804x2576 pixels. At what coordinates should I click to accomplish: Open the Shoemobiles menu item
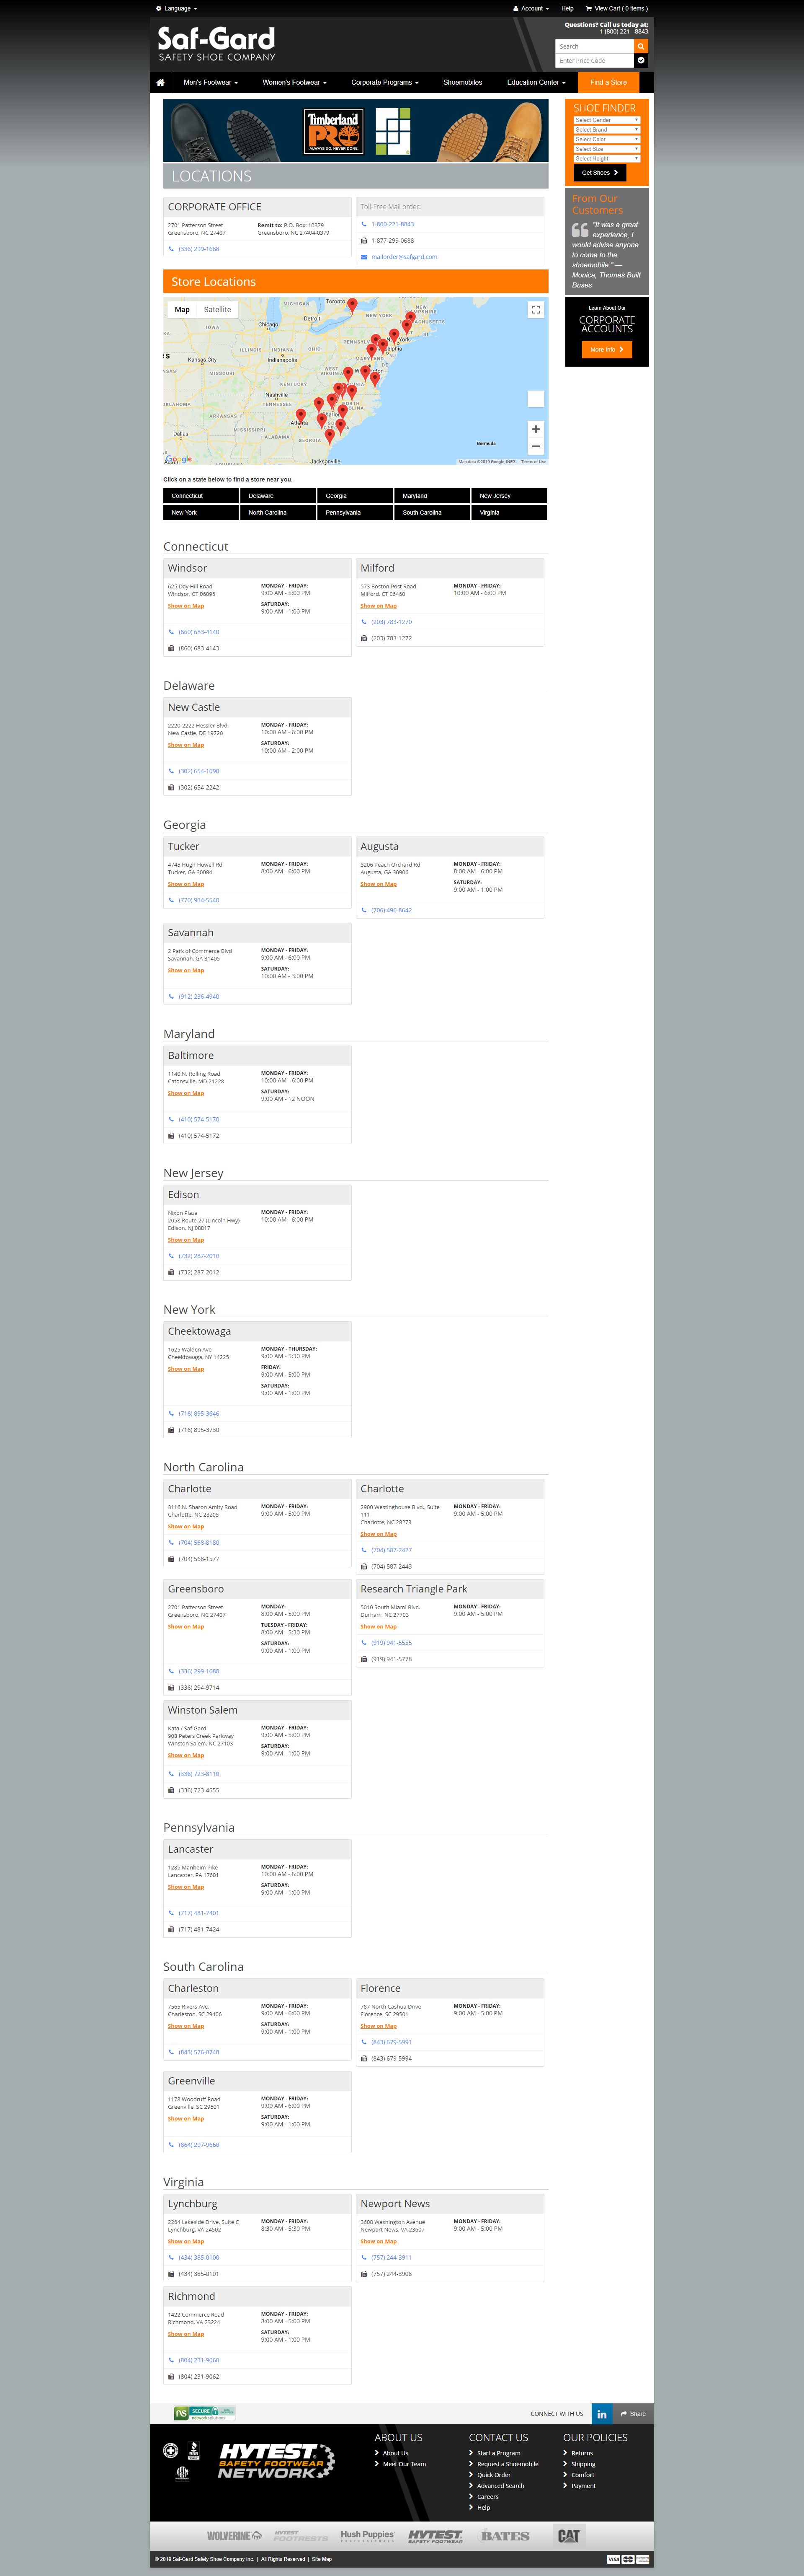point(462,82)
